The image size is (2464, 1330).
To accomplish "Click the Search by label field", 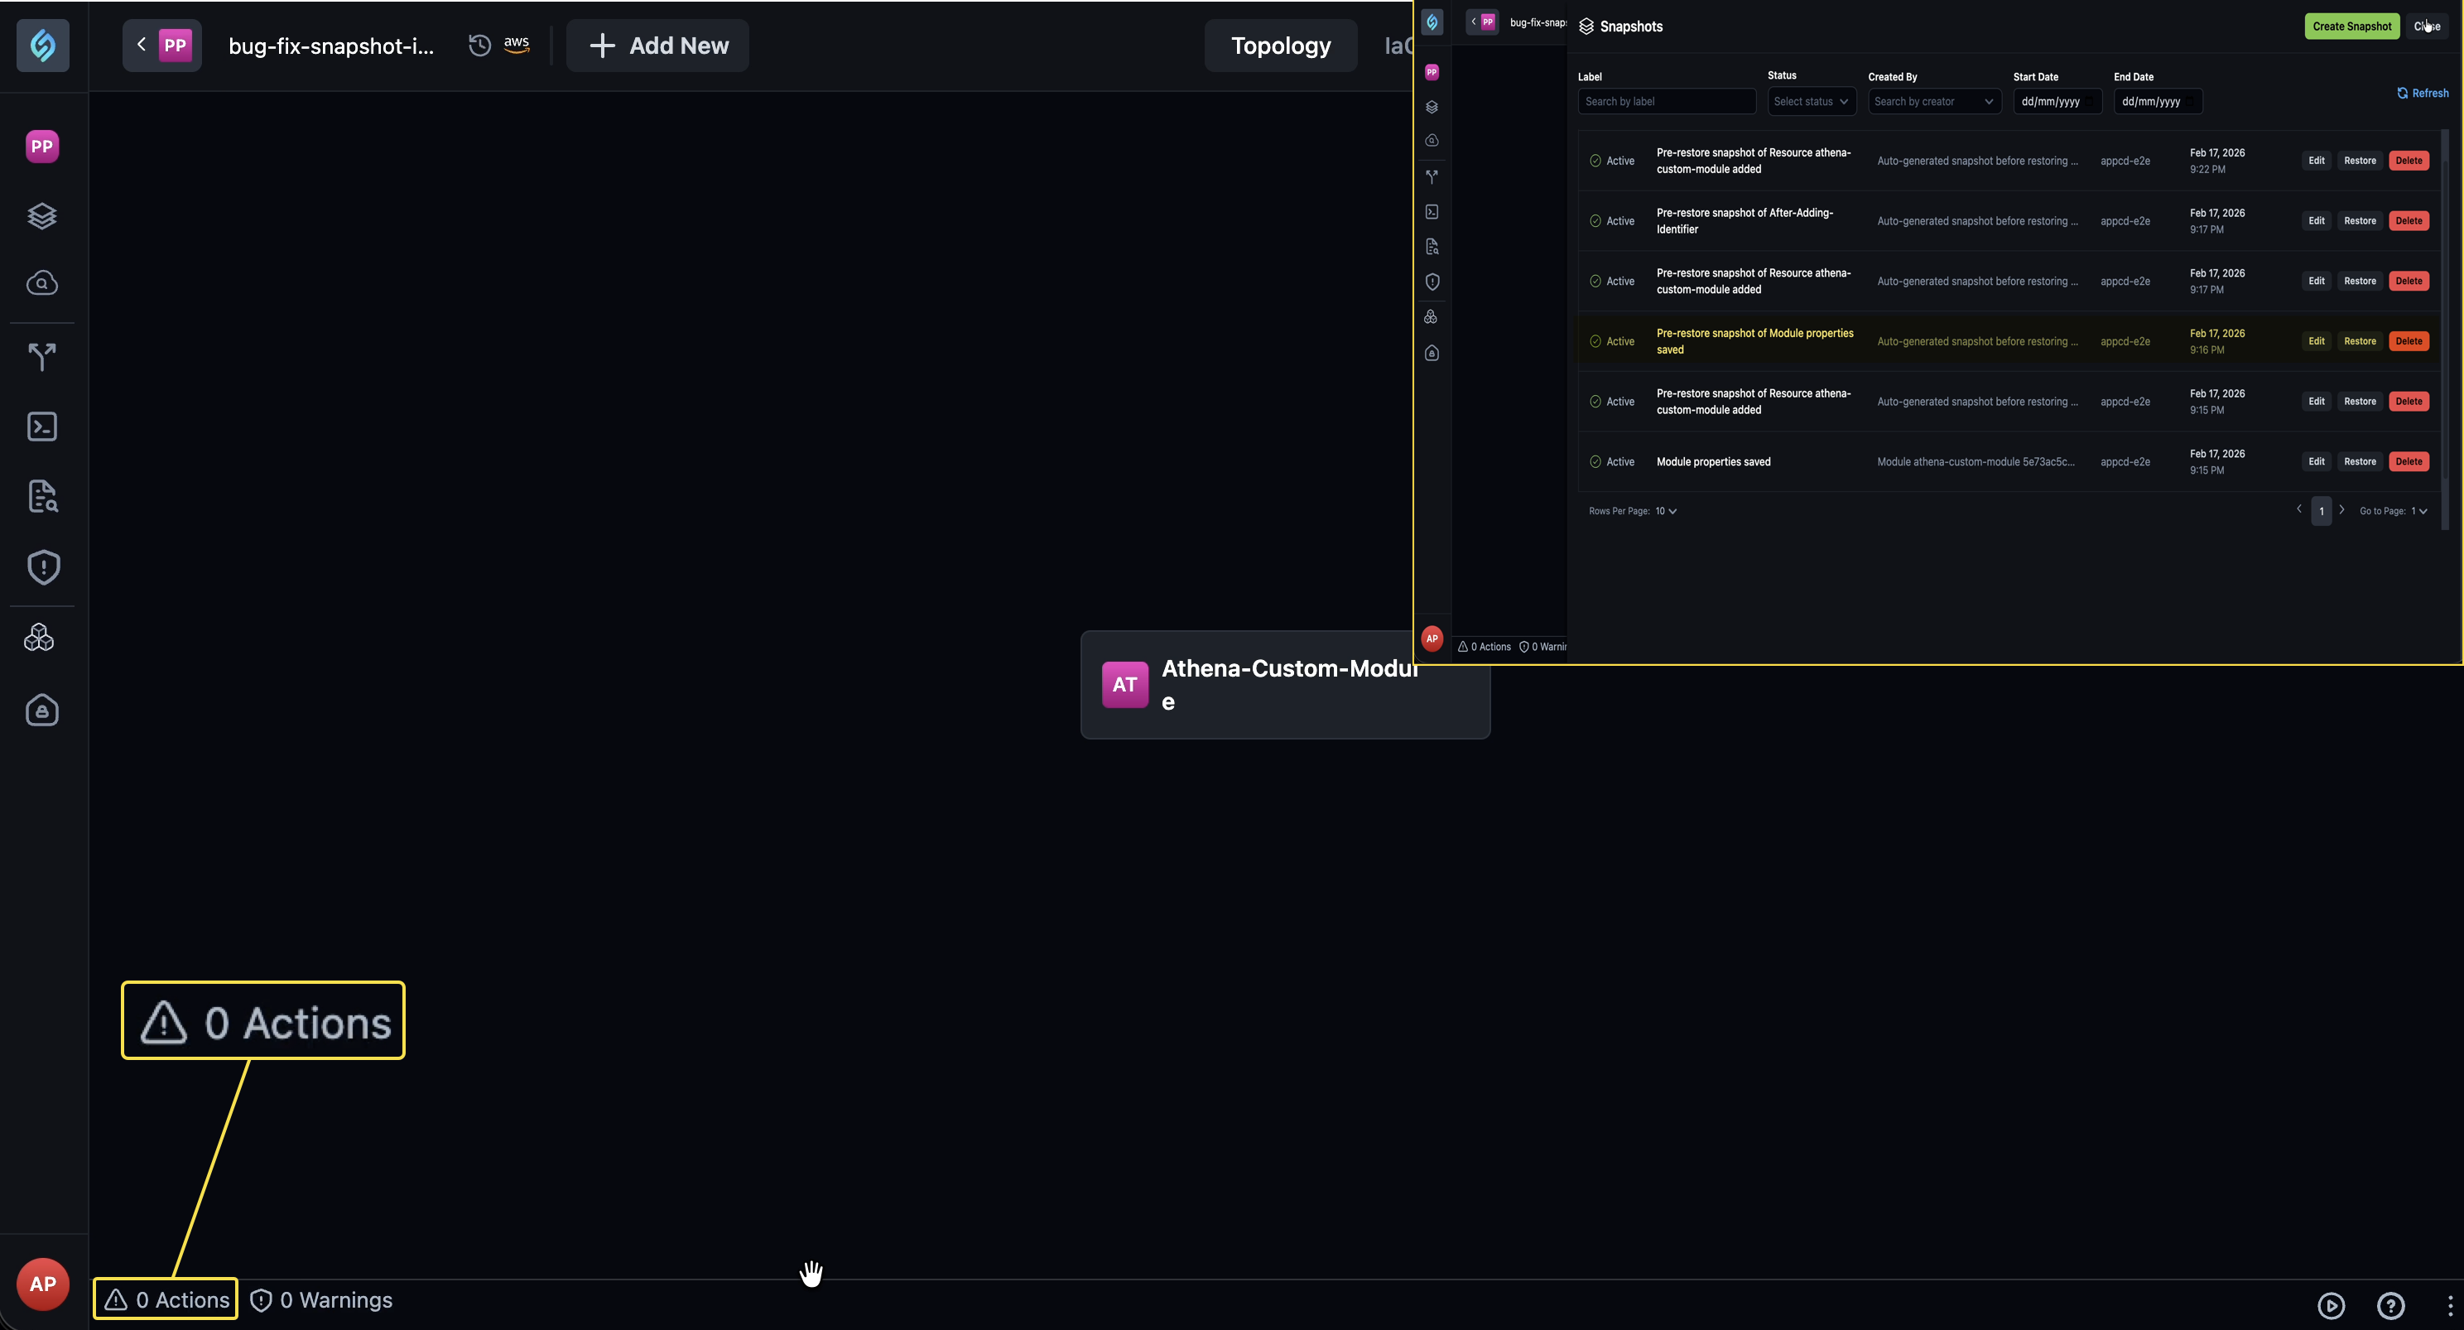I will (x=1666, y=101).
